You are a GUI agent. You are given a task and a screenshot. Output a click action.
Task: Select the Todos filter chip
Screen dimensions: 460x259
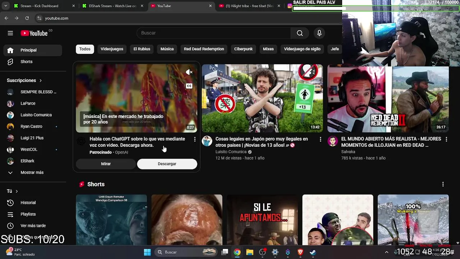[85, 49]
